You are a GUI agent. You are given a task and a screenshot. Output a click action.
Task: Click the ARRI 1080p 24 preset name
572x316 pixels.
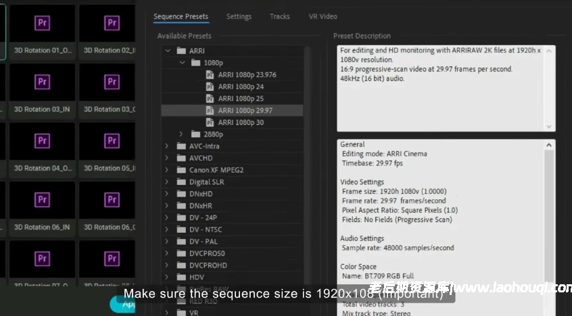point(241,86)
